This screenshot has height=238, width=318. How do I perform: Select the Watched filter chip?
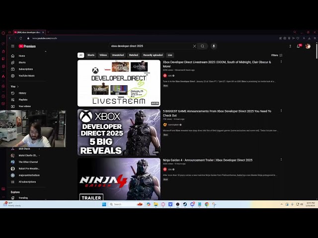tap(134, 55)
